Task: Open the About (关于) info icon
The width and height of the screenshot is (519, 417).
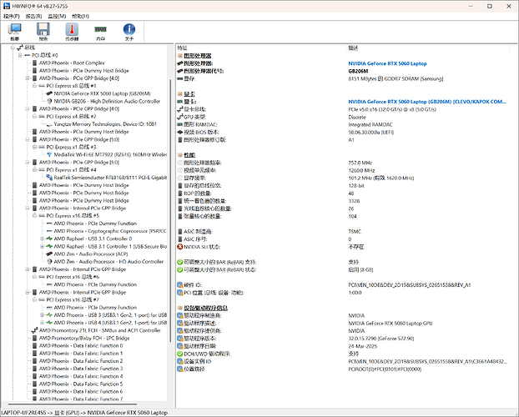Action: (128, 32)
